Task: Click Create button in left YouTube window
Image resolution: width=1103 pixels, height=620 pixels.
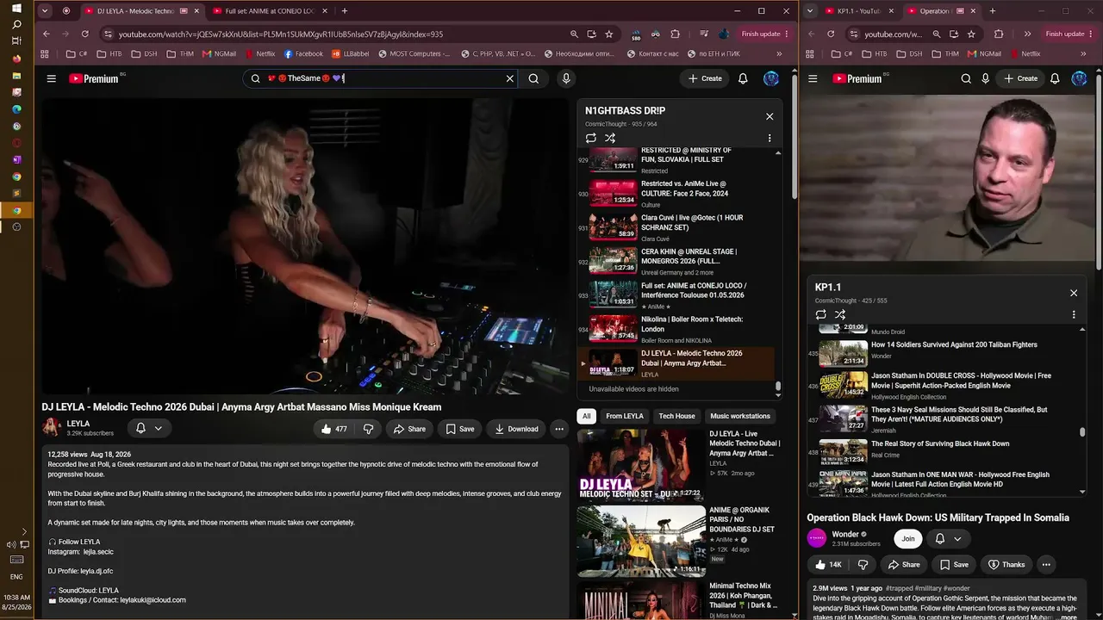Action: click(705, 78)
